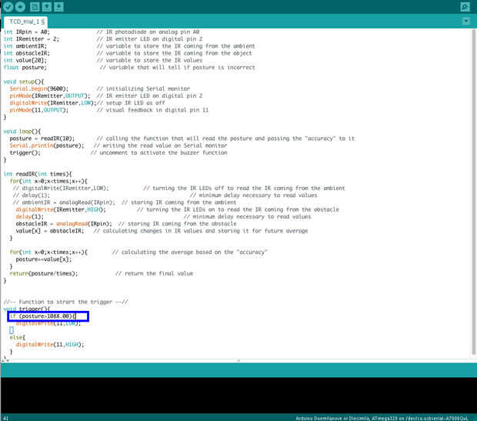This screenshot has width=477, height=421.
Task: Click 'digitalWrite(IRemitter,HIGH);' line
Action: click(61, 209)
